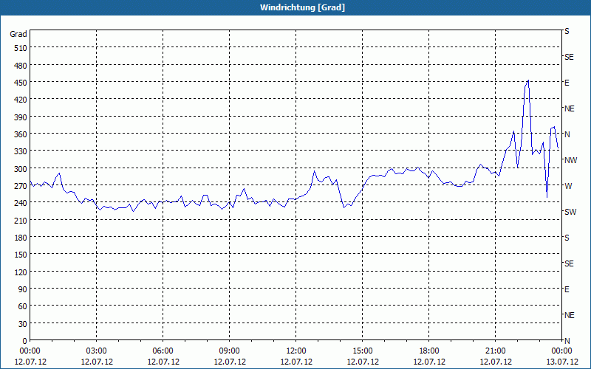Viewport: 591px width, 369px height.
Task: Click the 30 value on left axis
Action: tap(23, 324)
